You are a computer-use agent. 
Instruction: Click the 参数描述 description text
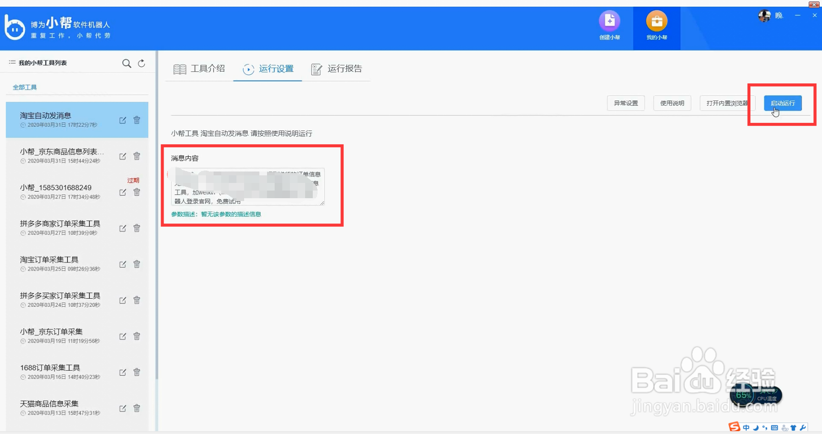coord(216,214)
